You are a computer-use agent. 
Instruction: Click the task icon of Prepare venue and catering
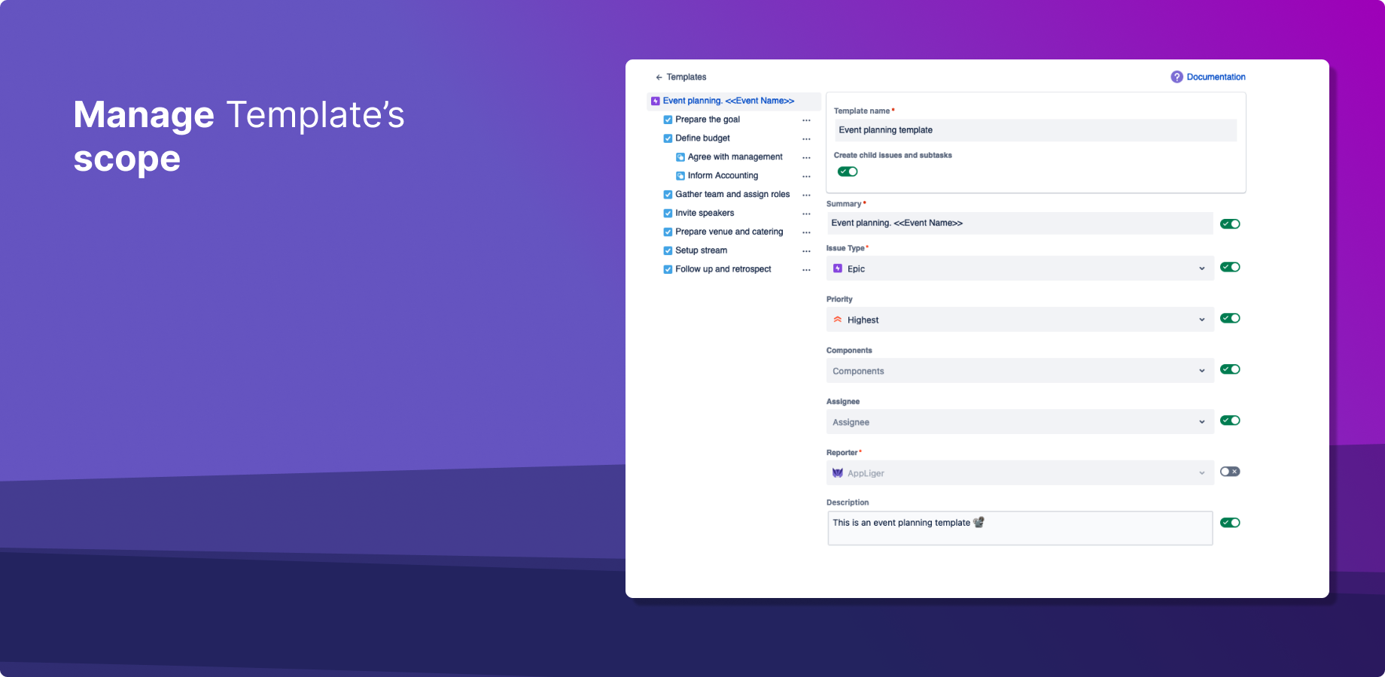(668, 232)
